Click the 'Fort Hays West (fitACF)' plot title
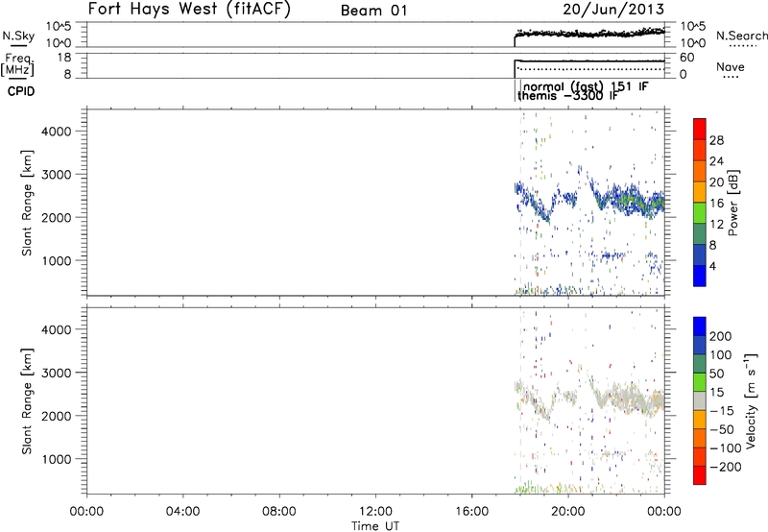768x532 pixels. [189, 9]
